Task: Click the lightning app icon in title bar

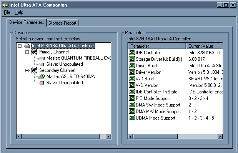Action: point(5,5)
